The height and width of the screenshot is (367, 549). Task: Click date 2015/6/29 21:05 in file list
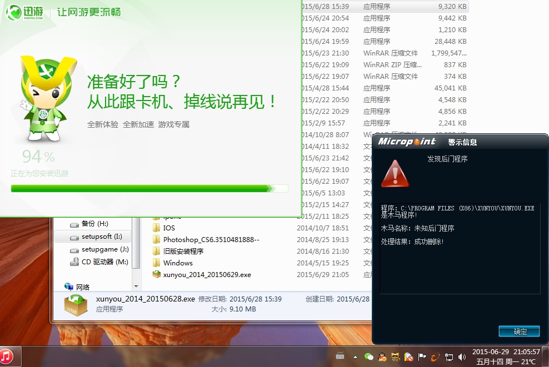323,275
